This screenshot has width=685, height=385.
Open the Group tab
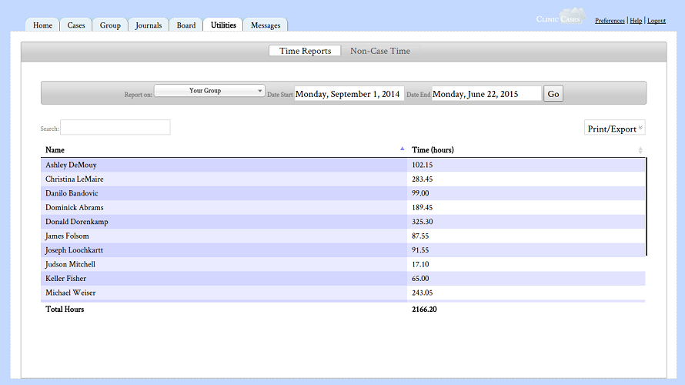point(110,25)
